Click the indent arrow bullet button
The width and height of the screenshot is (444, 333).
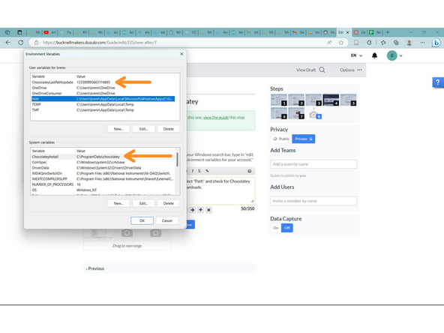[193, 210]
